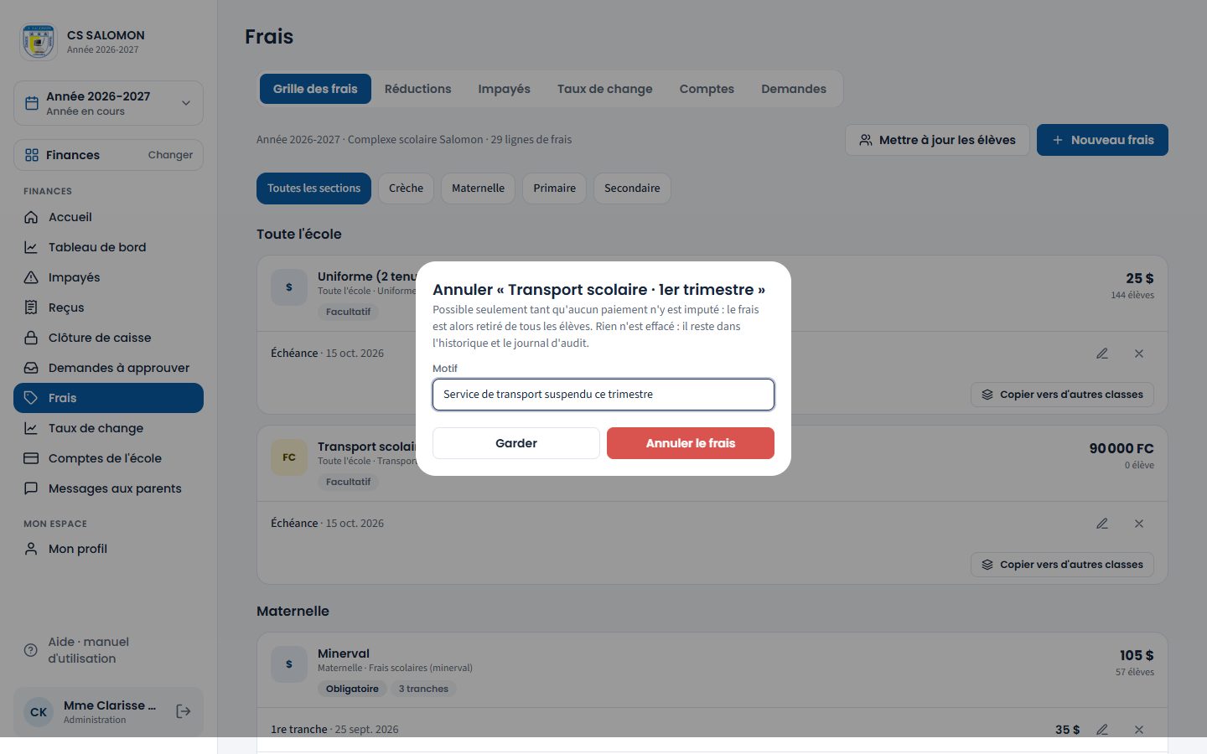Image resolution: width=1207 pixels, height=754 pixels.
Task: Open Reçus in the sidebar
Action: pyautogui.click(x=108, y=307)
